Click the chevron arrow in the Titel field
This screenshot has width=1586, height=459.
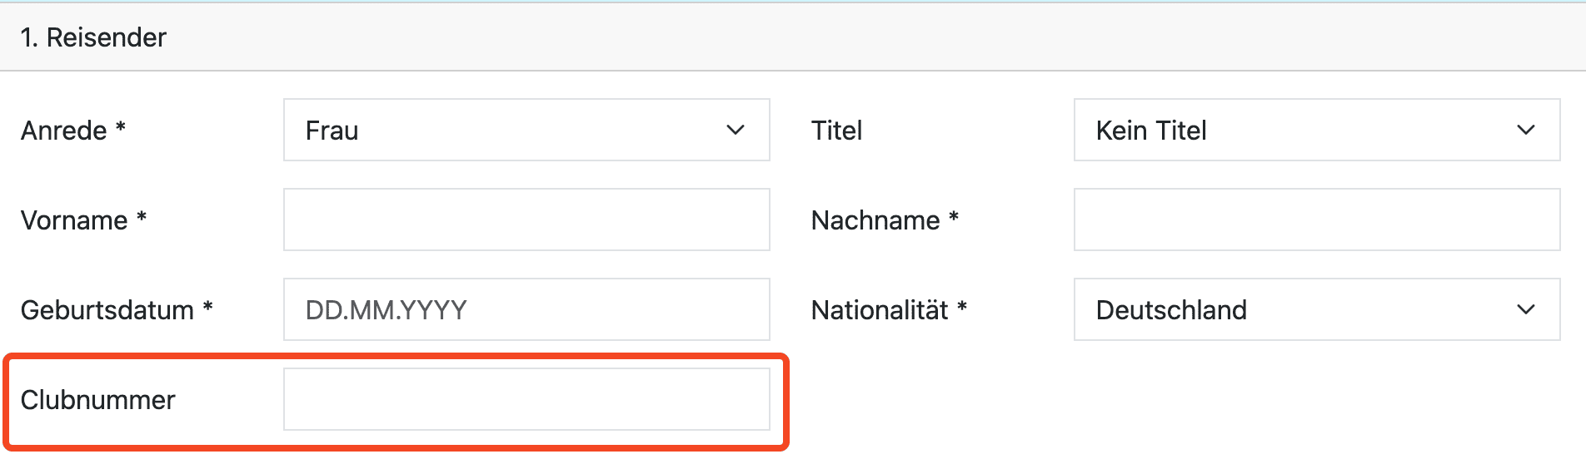click(x=1525, y=131)
